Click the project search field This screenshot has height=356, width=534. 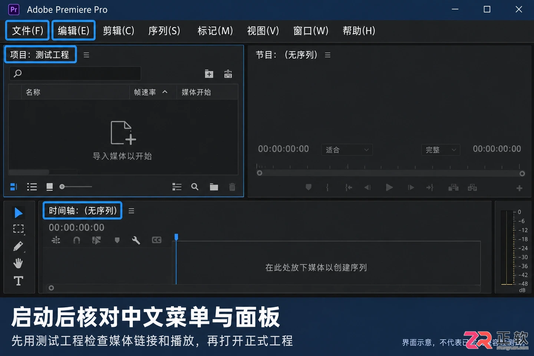[x=75, y=73]
